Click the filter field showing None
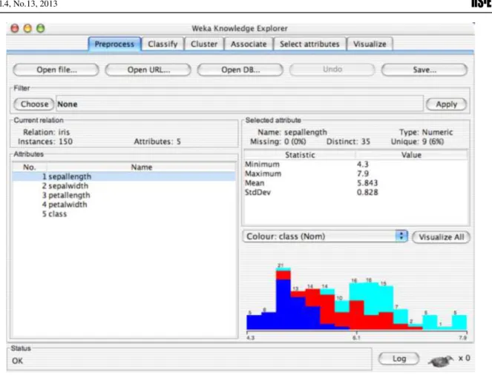 pyautogui.click(x=240, y=104)
